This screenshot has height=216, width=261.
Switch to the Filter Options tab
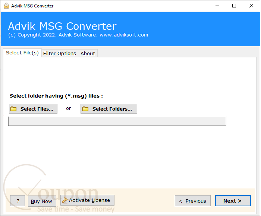60,53
